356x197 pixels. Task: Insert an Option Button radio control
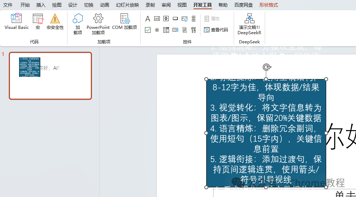[x=157, y=30]
